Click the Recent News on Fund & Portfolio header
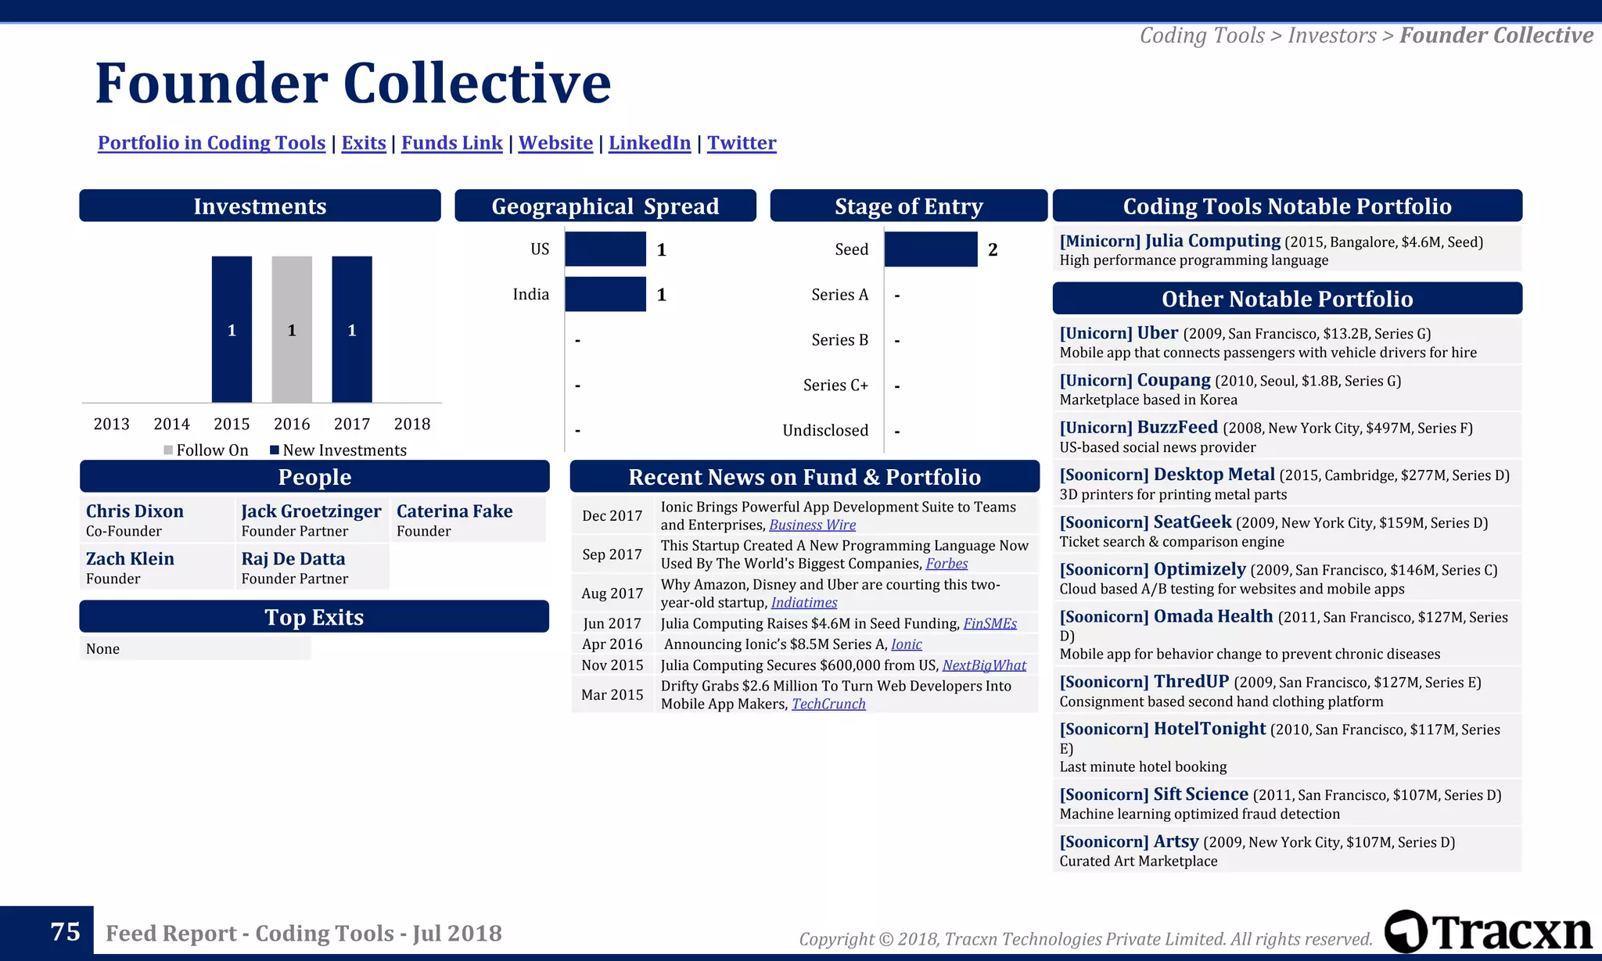Viewport: 1602px width, 961px height. [x=804, y=476]
